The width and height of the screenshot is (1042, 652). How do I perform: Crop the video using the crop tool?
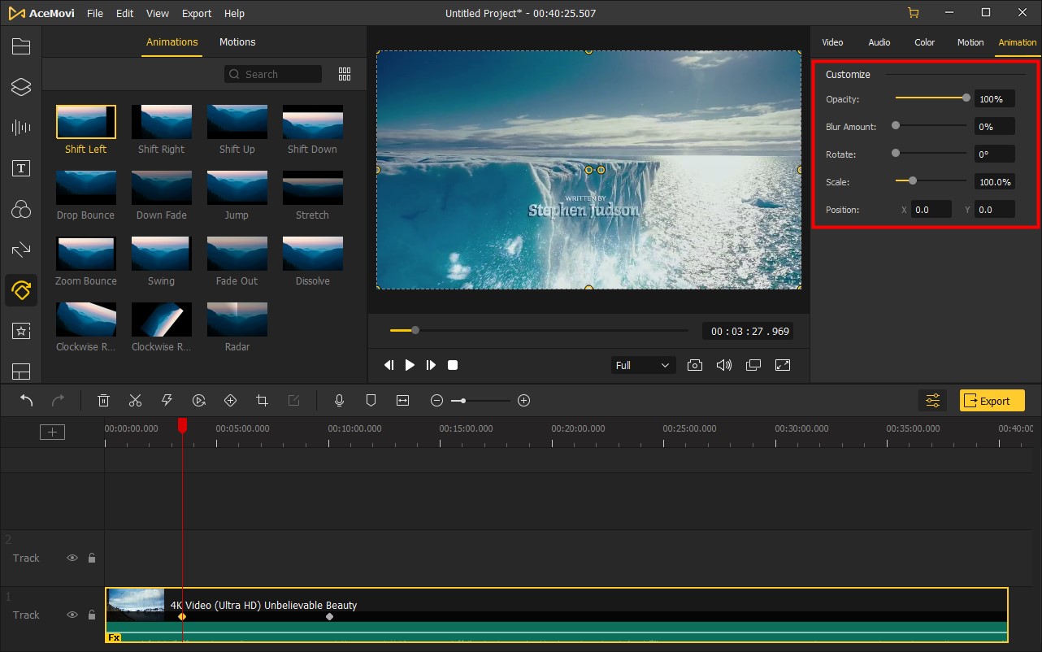[262, 400]
